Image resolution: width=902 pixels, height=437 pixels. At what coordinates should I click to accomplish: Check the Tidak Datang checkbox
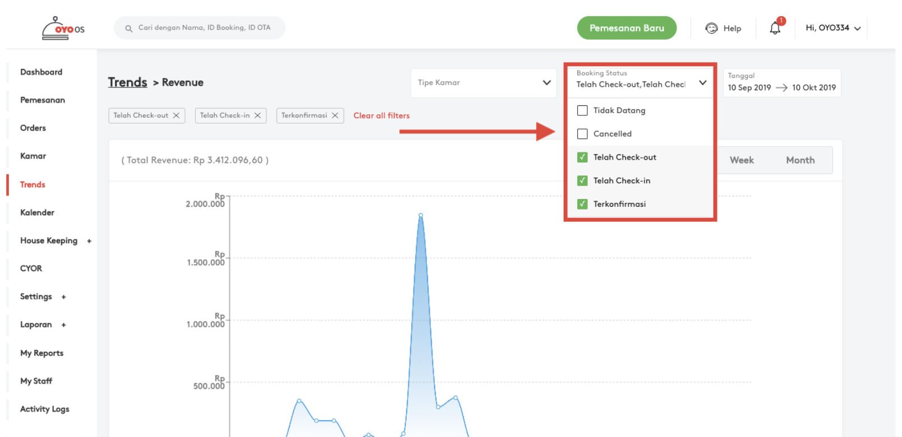[582, 110]
